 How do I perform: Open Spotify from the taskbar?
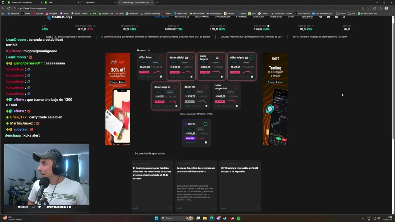click(239, 218)
